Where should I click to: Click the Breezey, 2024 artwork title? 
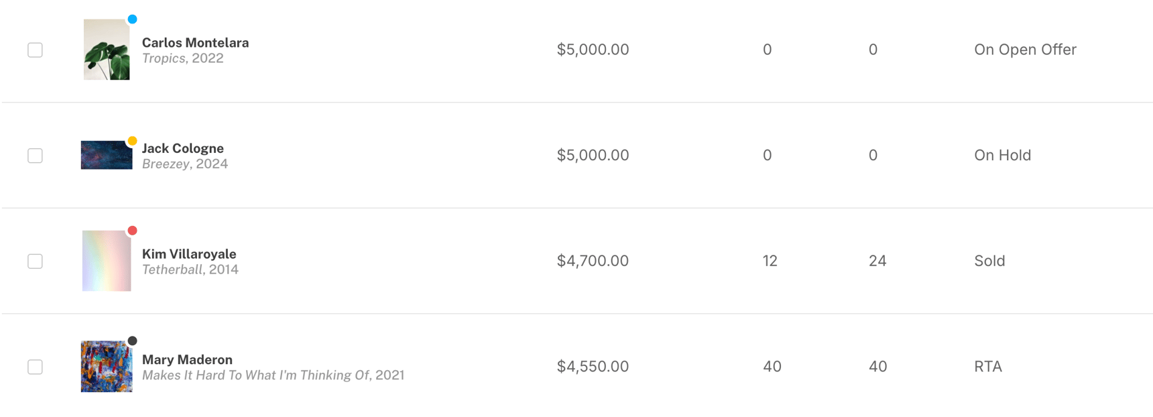click(x=185, y=163)
